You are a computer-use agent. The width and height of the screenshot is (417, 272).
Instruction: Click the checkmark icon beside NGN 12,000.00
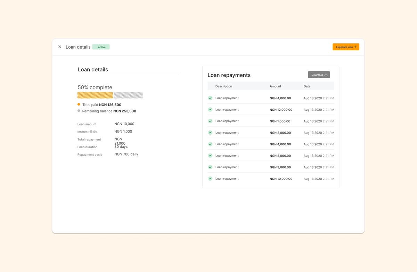click(210, 110)
